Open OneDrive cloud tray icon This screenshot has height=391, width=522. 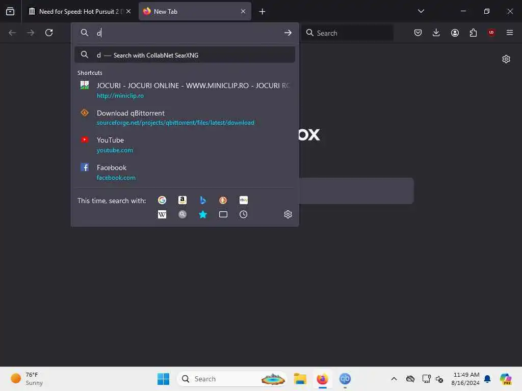(410, 379)
